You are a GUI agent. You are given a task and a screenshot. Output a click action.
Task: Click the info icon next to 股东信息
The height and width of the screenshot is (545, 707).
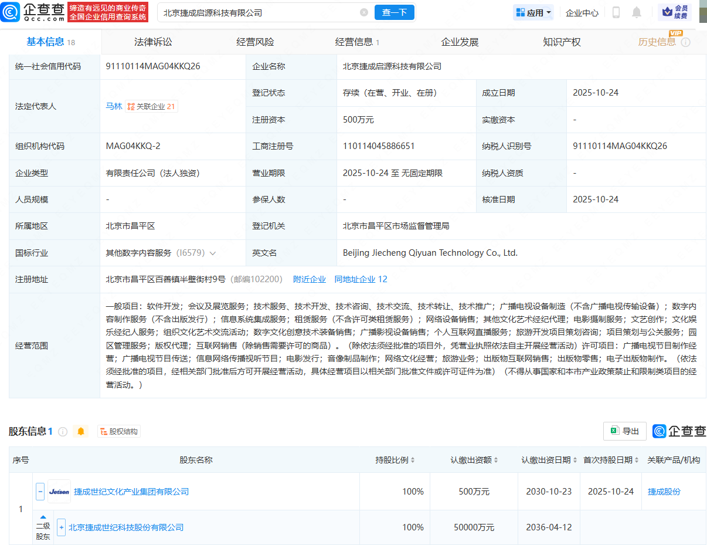(x=63, y=432)
